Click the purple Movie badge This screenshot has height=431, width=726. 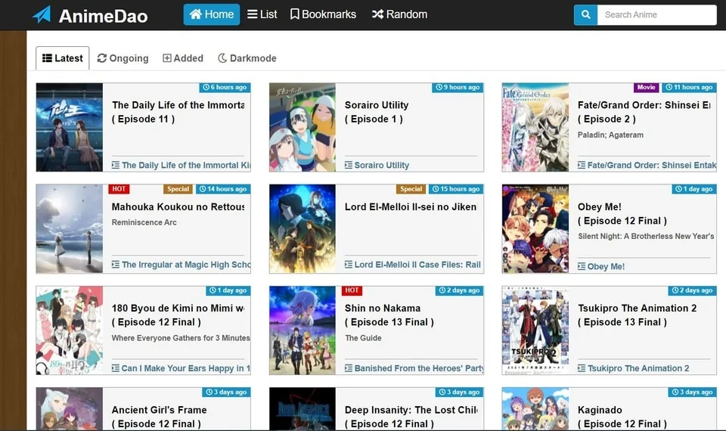(x=646, y=88)
